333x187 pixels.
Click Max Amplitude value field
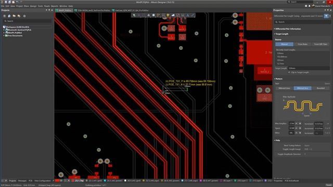tap(291, 124)
